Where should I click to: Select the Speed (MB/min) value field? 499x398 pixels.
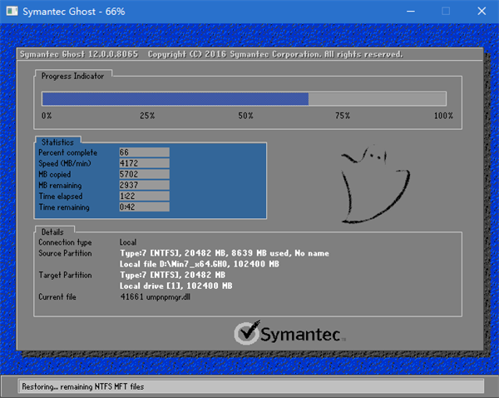click(x=144, y=163)
